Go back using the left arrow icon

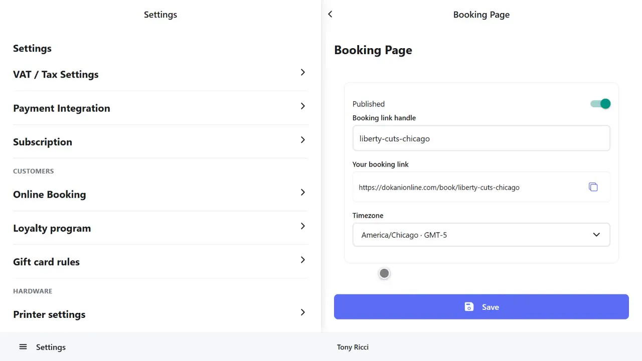(x=330, y=15)
